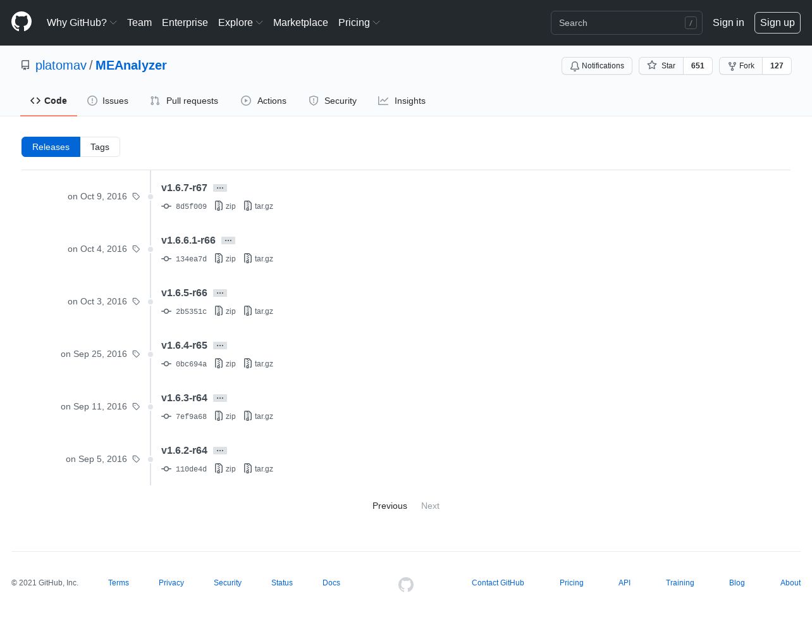
Task: Download tar.gz for v1.6.7-r67
Action: pyautogui.click(x=259, y=206)
